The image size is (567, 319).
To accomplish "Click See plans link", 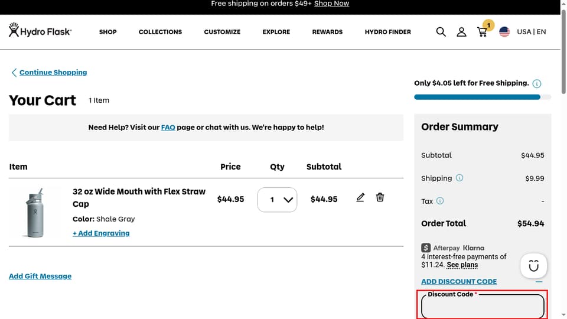I will [462, 265].
